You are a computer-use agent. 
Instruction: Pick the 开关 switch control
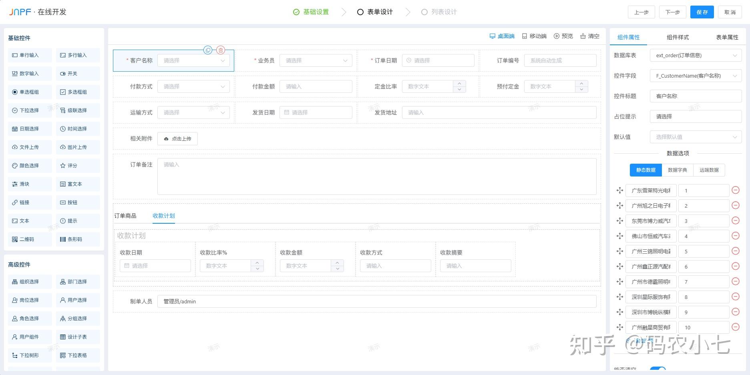point(78,74)
